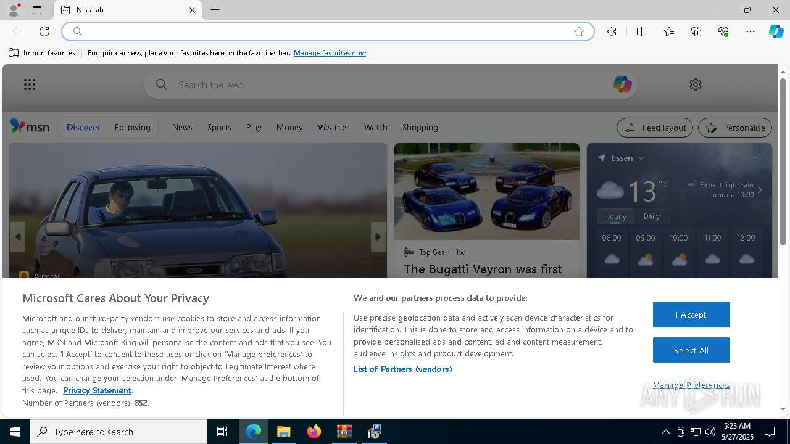The width and height of the screenshot is (790, 444).
Task: Click the browser address bar
Action: (327, 31)
